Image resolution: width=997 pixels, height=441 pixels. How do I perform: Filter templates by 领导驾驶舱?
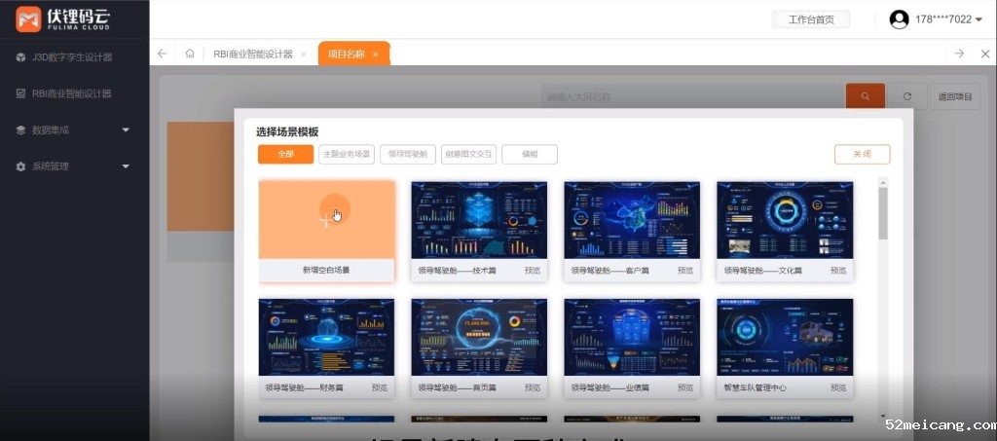click(x=407, y=154)
